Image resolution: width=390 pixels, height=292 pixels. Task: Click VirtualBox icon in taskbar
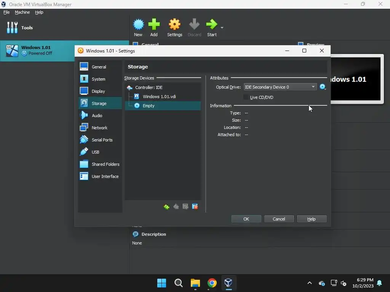coord(229,283)
